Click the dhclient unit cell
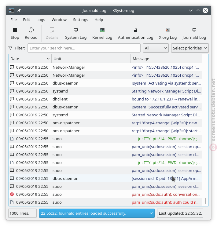 [x=60, y=99]
